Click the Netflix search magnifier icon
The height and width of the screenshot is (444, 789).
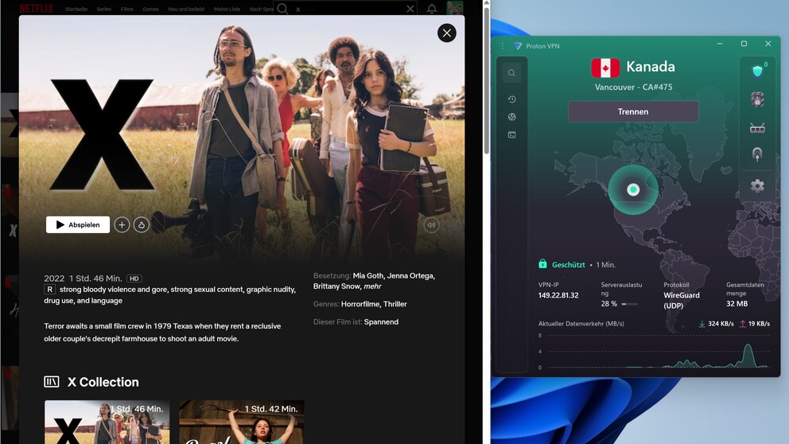click(x=283, y=9)
